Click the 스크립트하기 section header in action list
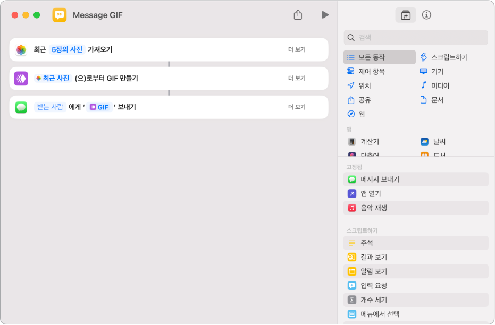This screenshot has height=325, width=495. click(362, 230)
